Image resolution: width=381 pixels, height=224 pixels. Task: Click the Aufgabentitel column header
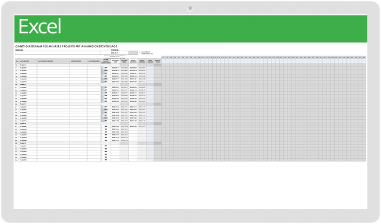pos(28,61)
